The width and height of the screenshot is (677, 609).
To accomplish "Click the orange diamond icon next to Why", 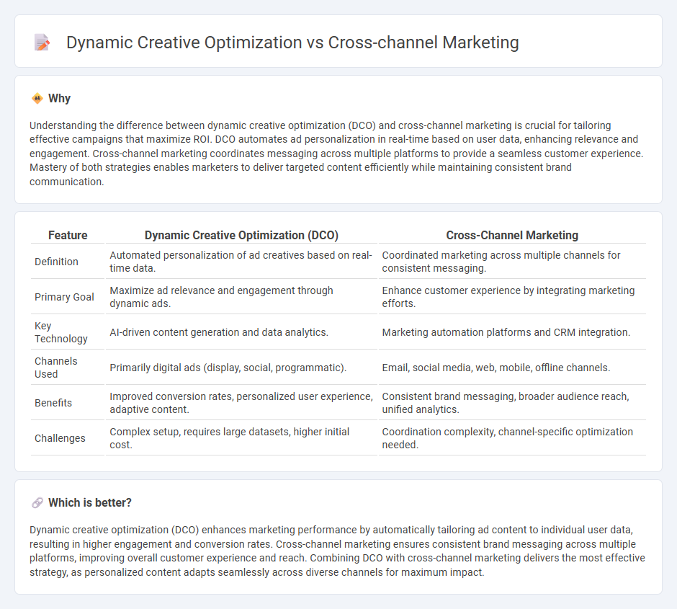I will tap(37, 99).
